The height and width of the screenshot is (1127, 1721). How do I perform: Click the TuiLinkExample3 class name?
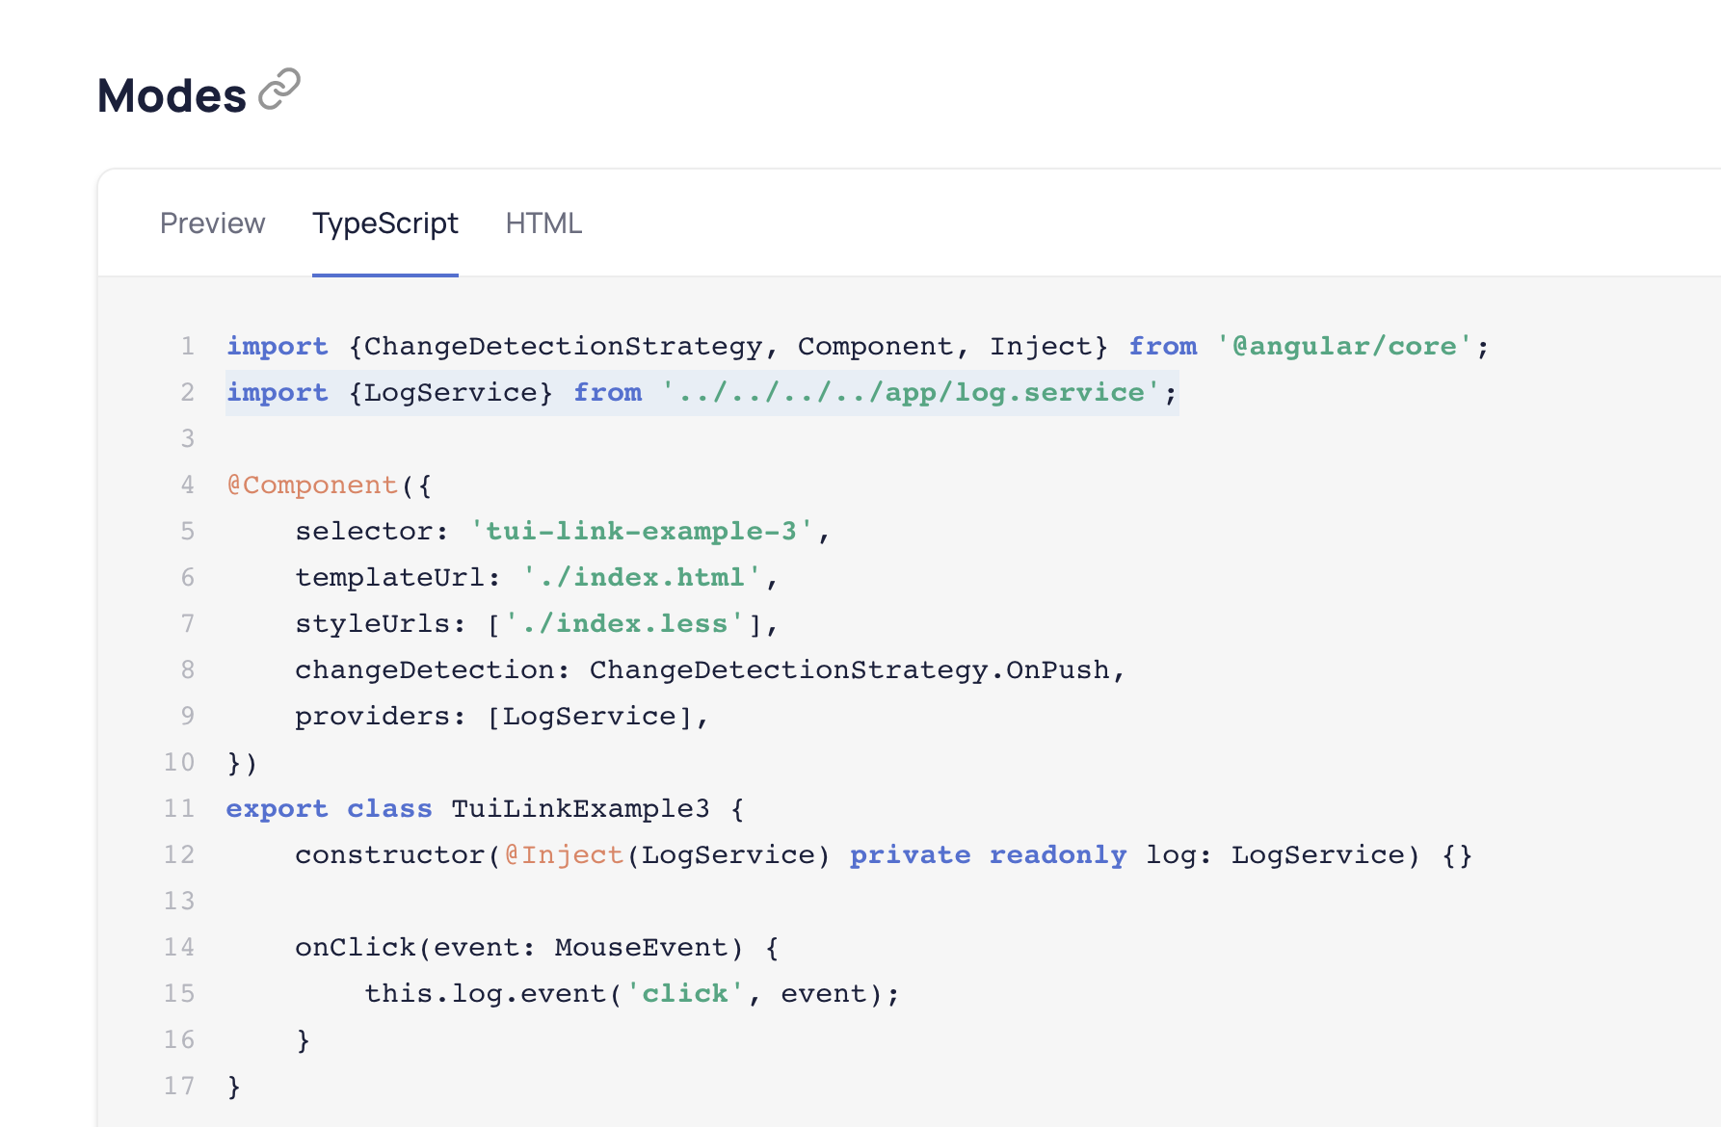pyautogui.click(x=582, y=808)
